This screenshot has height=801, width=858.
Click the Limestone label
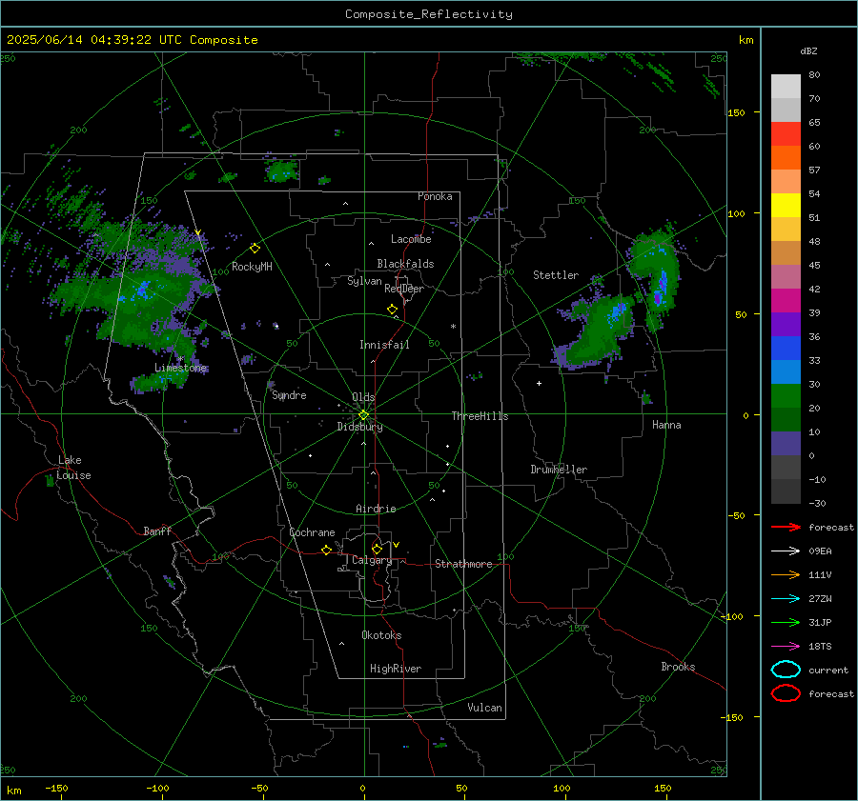[180, 368]
